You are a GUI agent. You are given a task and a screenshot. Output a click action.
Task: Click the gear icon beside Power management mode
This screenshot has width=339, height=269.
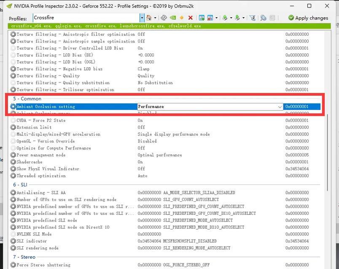coord(13,155)
